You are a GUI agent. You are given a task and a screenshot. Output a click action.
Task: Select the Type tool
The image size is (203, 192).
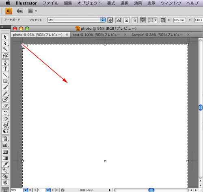[x=5, y=69]
